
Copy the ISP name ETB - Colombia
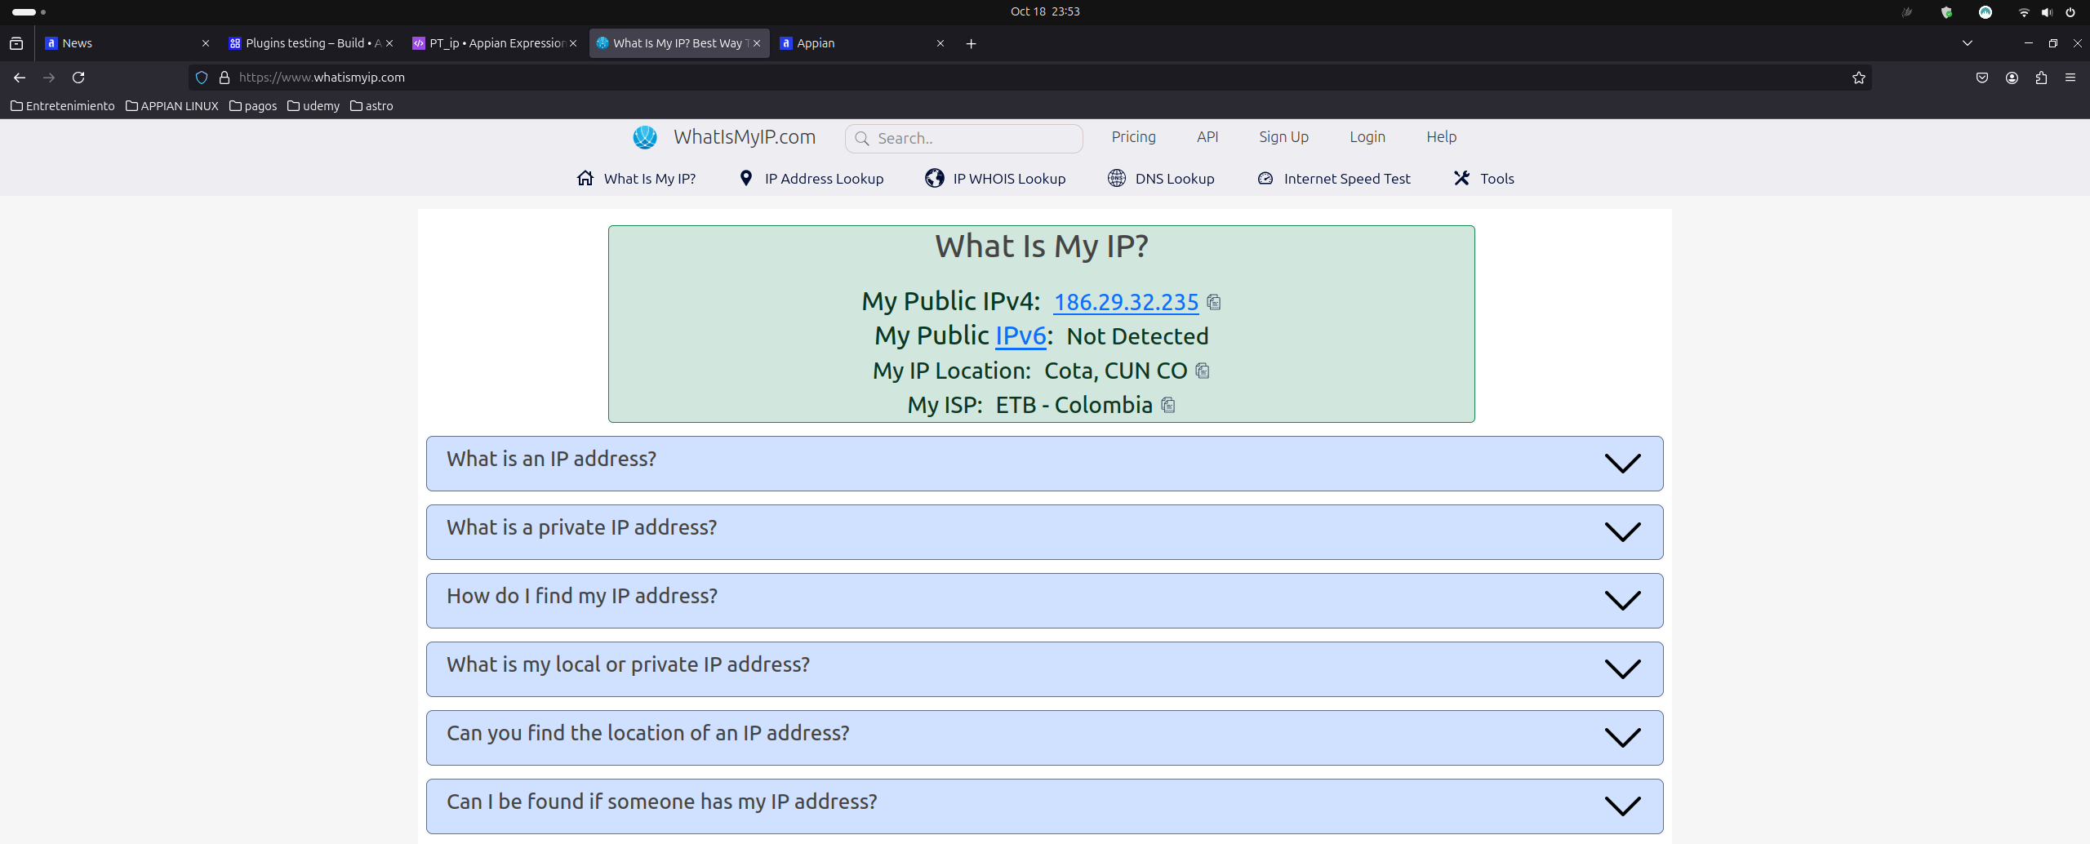click(x=1168, y=405)
